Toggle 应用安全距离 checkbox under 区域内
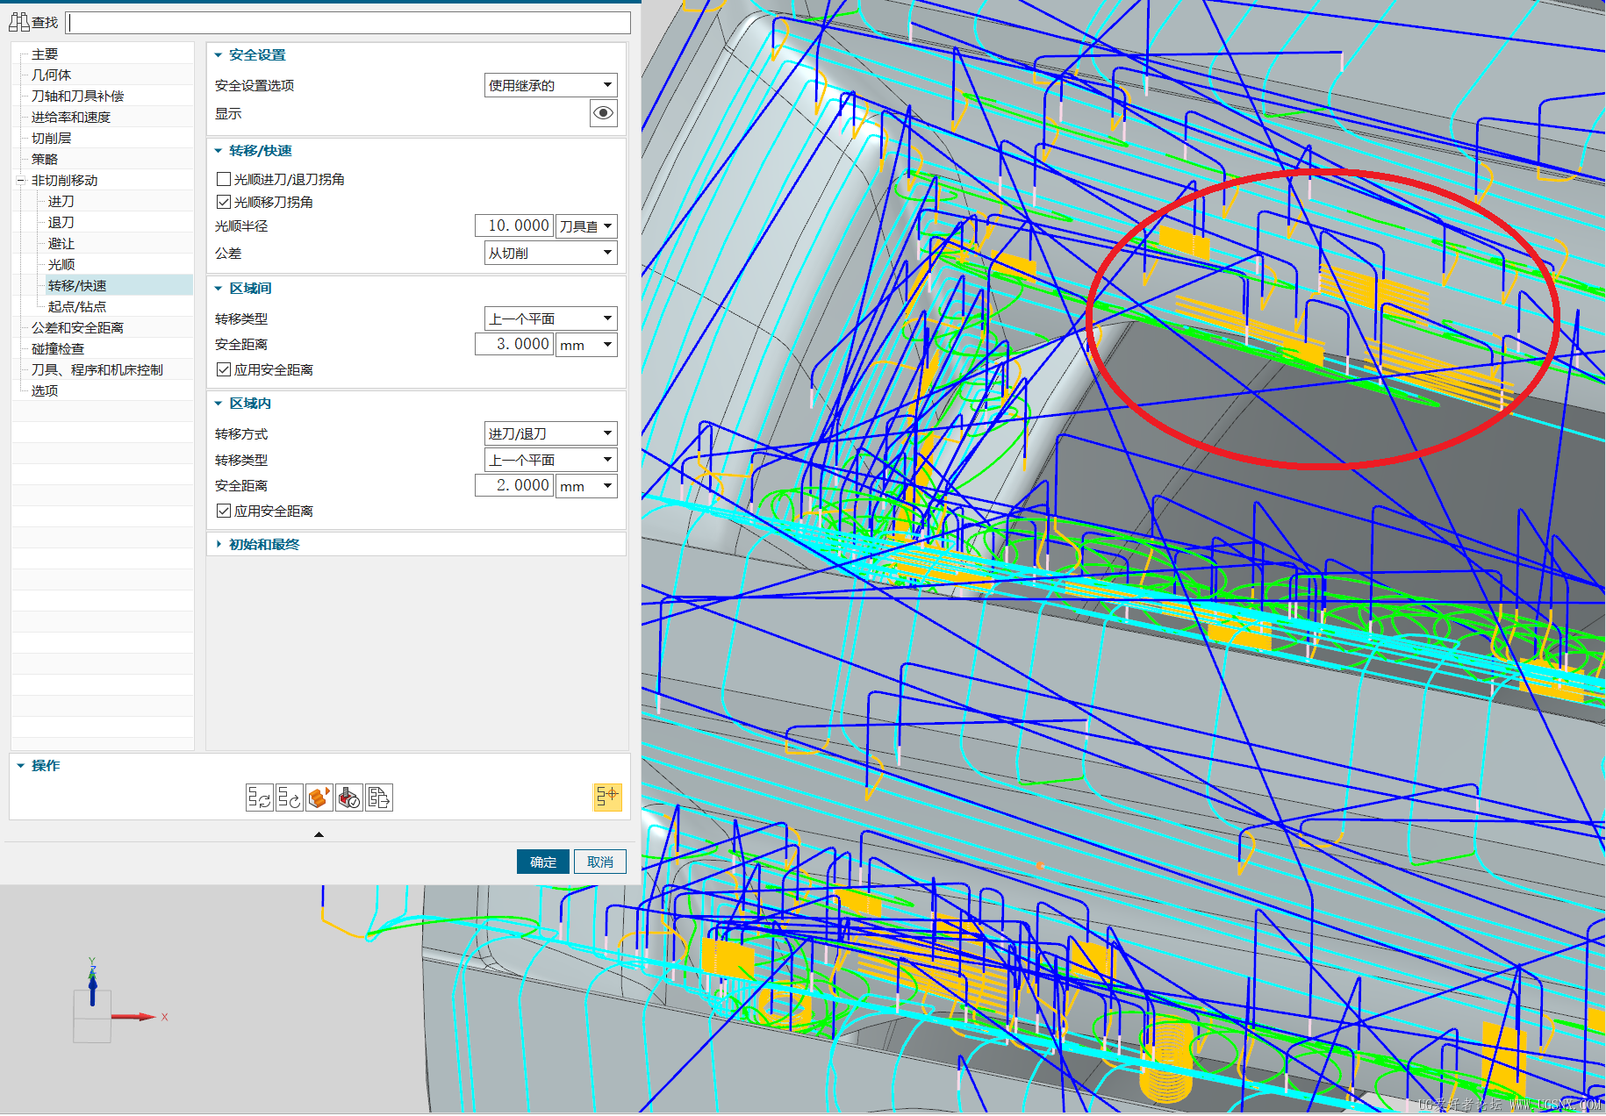Screen dimensions: 1606x1116 coord(224,511)
